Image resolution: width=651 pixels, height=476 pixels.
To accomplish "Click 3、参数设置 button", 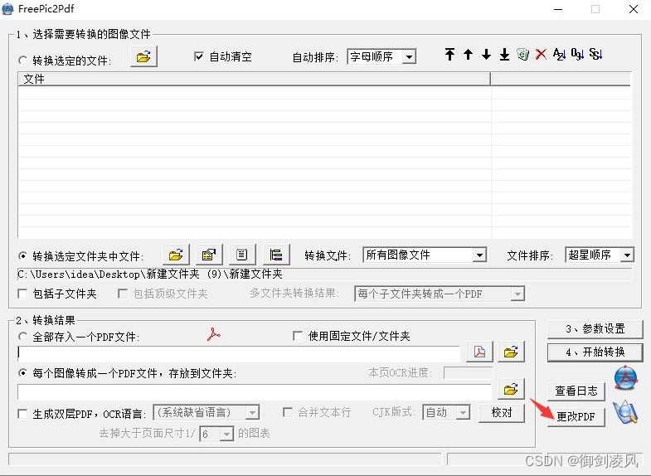I will pyautogui.click(x=595, y=329).
